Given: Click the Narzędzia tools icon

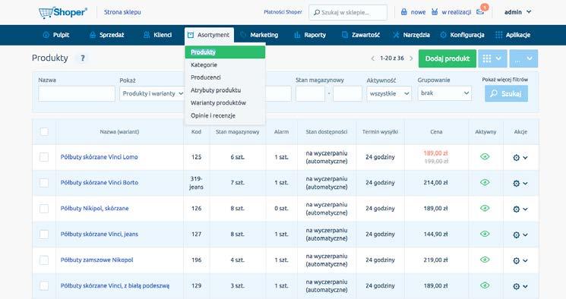Looking at the screenshot, I should [x=396, y=35].
